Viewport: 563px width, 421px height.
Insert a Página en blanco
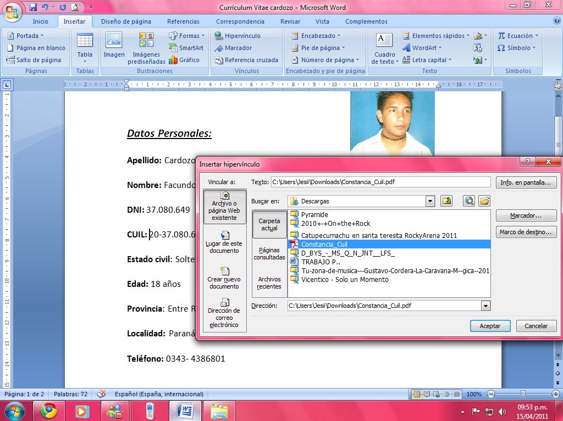(x=36, y=48)
